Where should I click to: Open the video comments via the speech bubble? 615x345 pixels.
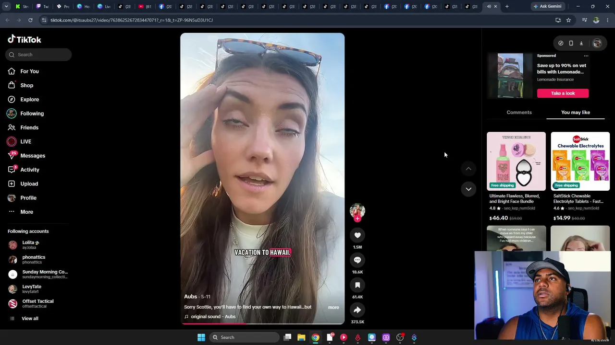click(357, 260)
